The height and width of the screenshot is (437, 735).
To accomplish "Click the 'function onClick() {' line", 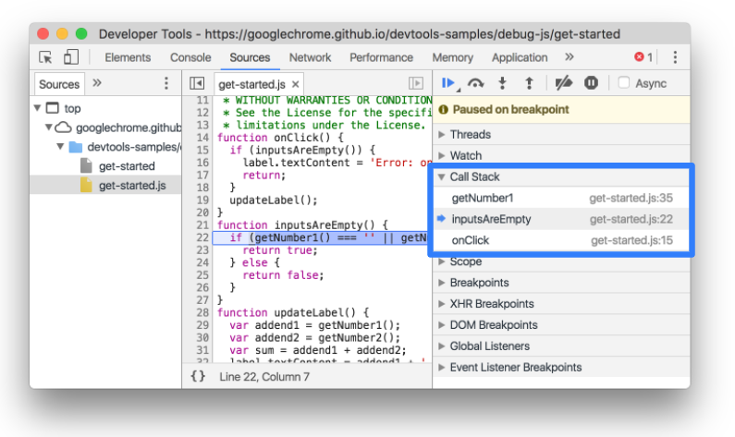I will click(280, 138).
